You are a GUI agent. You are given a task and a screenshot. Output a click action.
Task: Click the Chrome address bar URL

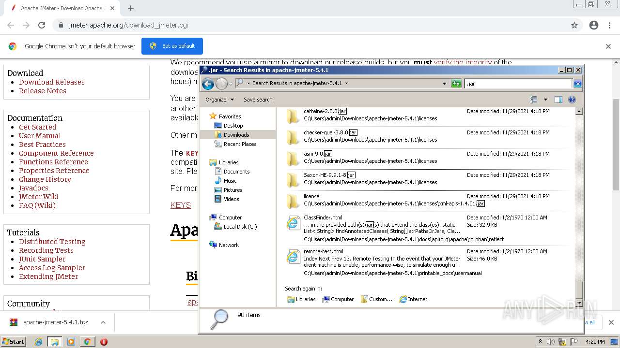click(128, 25)
